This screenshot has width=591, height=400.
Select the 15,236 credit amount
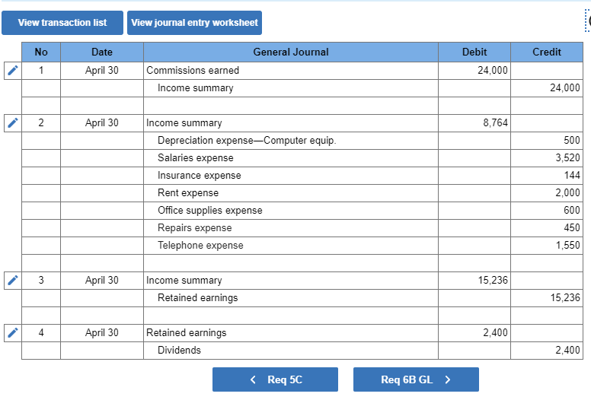click(x=547, y=298)
